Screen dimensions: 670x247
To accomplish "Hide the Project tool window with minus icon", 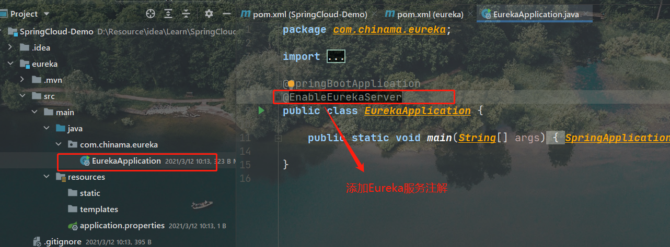I will (226, 14).
